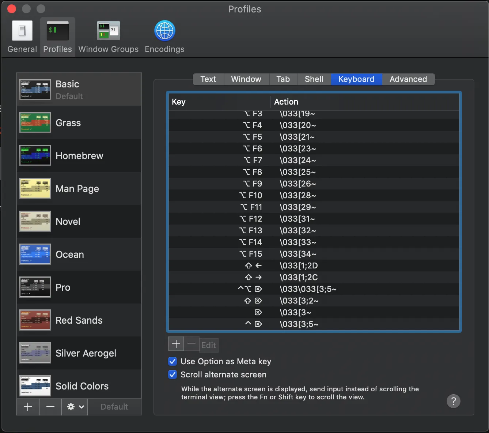
Task: Select the Shift left arrow key row
Action: [x=314, y=266]
